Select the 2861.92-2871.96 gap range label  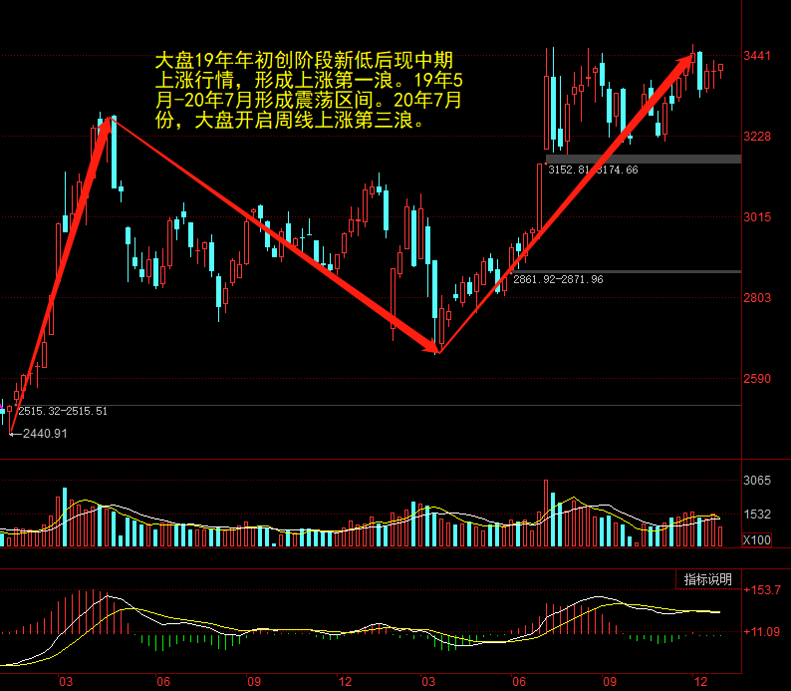coord(558,280)
